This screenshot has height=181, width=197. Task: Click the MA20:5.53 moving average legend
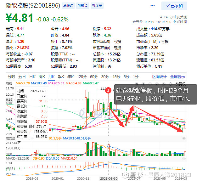56,83
